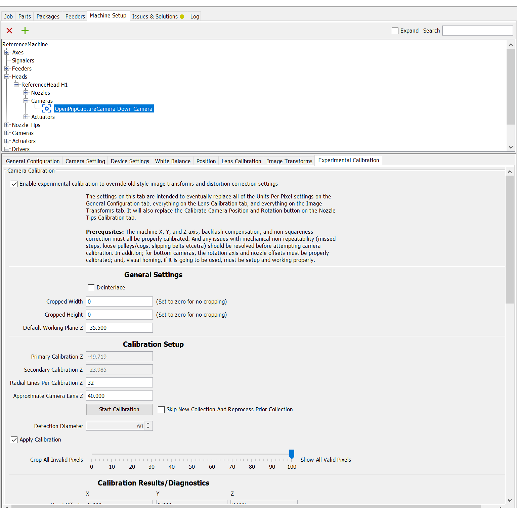Viewport: 517px width, 508px height.
Task: Click the tree scrollbar down arrow
Action: [x=511, y=147]
